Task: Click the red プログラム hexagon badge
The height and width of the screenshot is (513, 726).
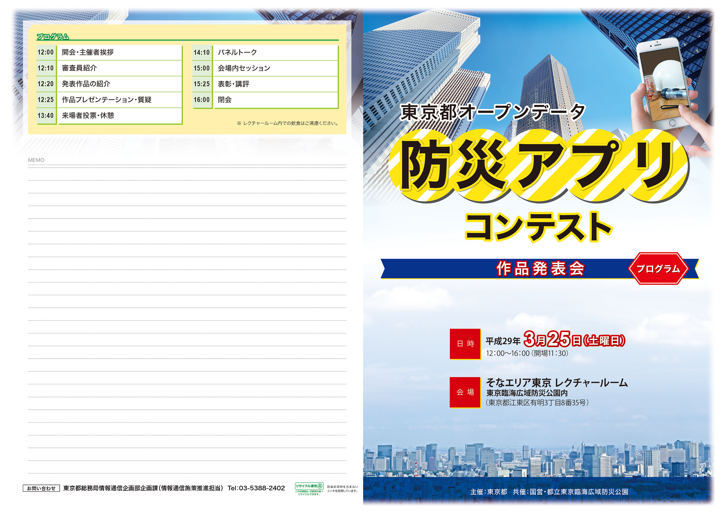Action: click(658, 269)
